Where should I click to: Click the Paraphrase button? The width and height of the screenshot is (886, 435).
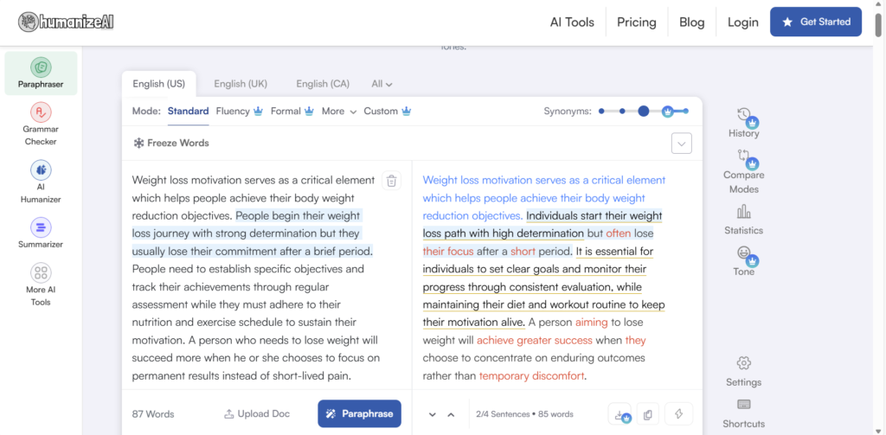359,414
